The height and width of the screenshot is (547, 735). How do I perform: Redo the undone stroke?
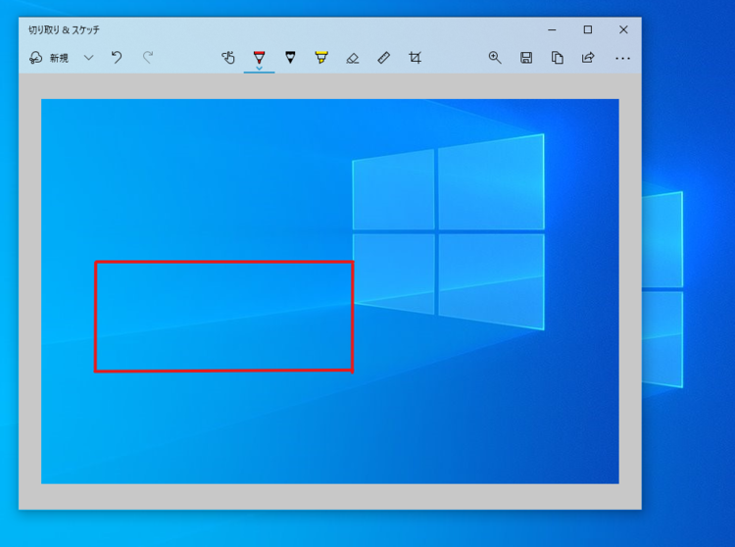148,58
